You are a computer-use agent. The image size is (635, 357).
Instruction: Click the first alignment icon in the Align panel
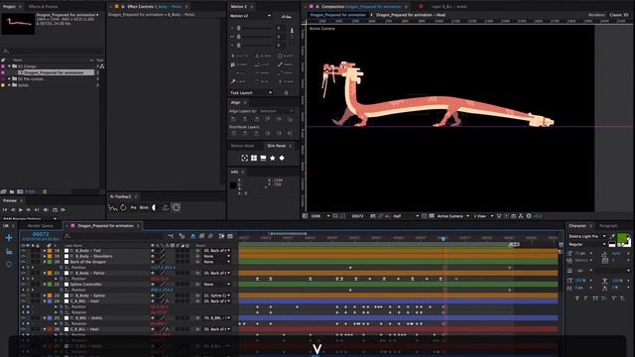point(233,119)
